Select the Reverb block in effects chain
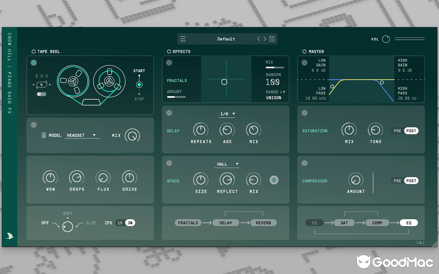The height and width of the screenshot is (274, 439). [x=263, y=223]
